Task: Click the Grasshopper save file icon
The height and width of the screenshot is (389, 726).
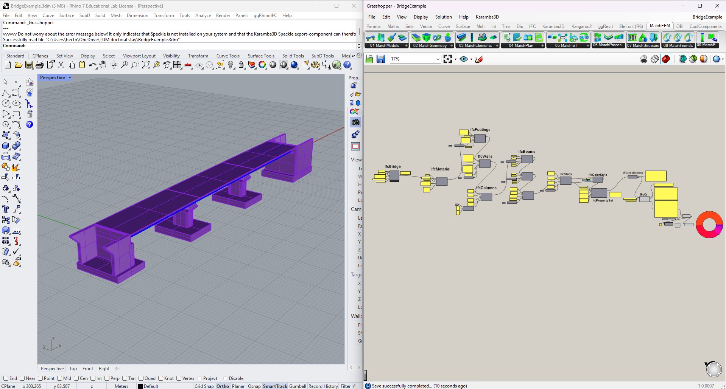Action: click(380, 59)
